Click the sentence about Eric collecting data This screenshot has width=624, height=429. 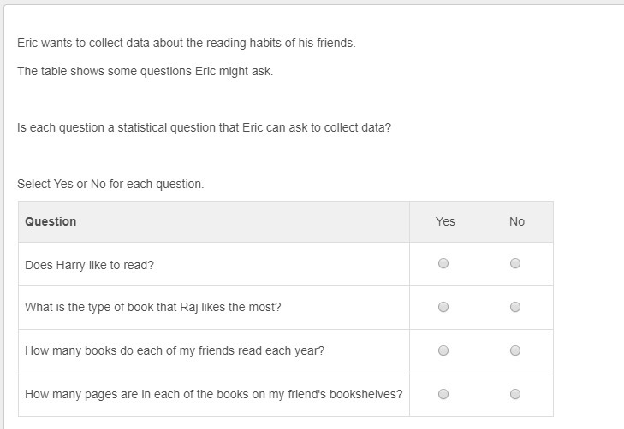[186, 43]
